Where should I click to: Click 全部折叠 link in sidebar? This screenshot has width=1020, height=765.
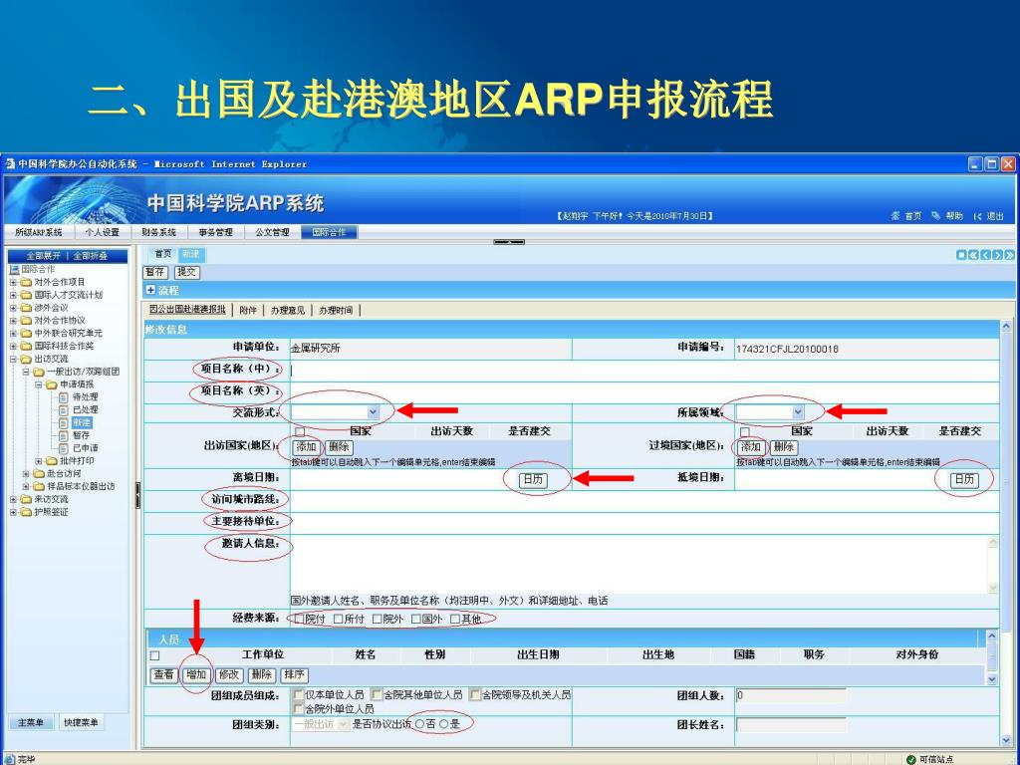(90, 256)
